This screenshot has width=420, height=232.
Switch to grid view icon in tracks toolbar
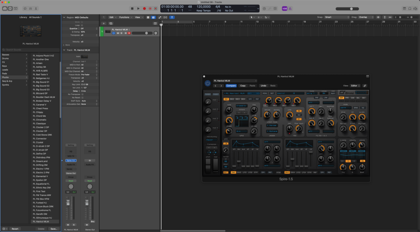(x=148, y=17)
